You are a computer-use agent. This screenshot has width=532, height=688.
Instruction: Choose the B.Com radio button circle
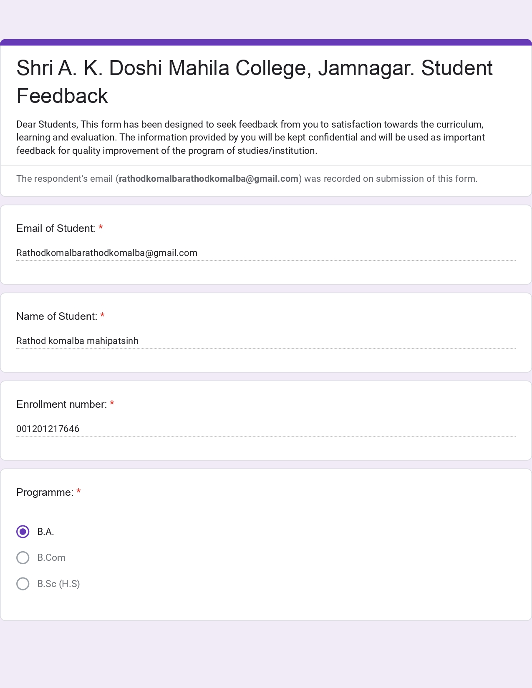(x=23, y=557)
